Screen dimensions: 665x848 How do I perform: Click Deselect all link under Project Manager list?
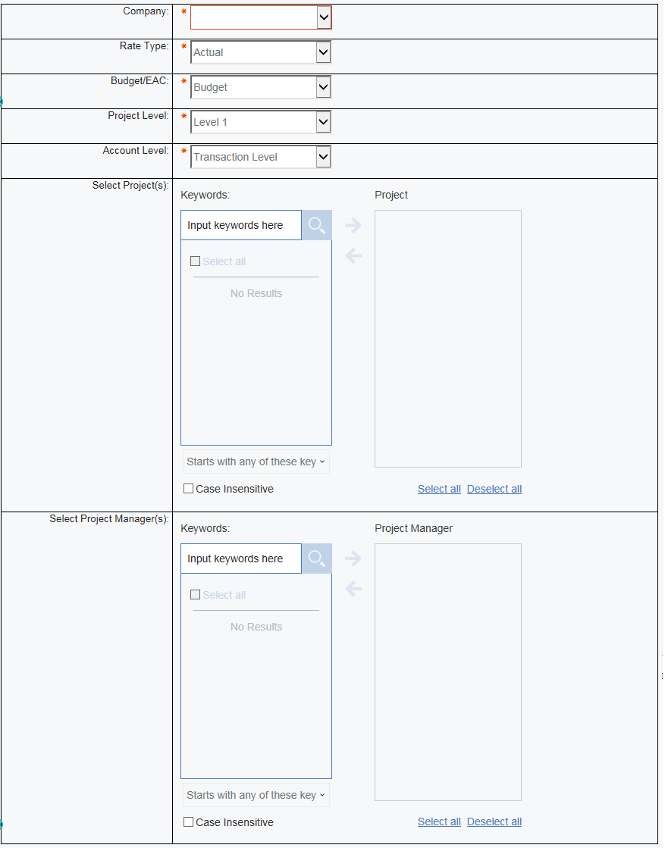494,821
